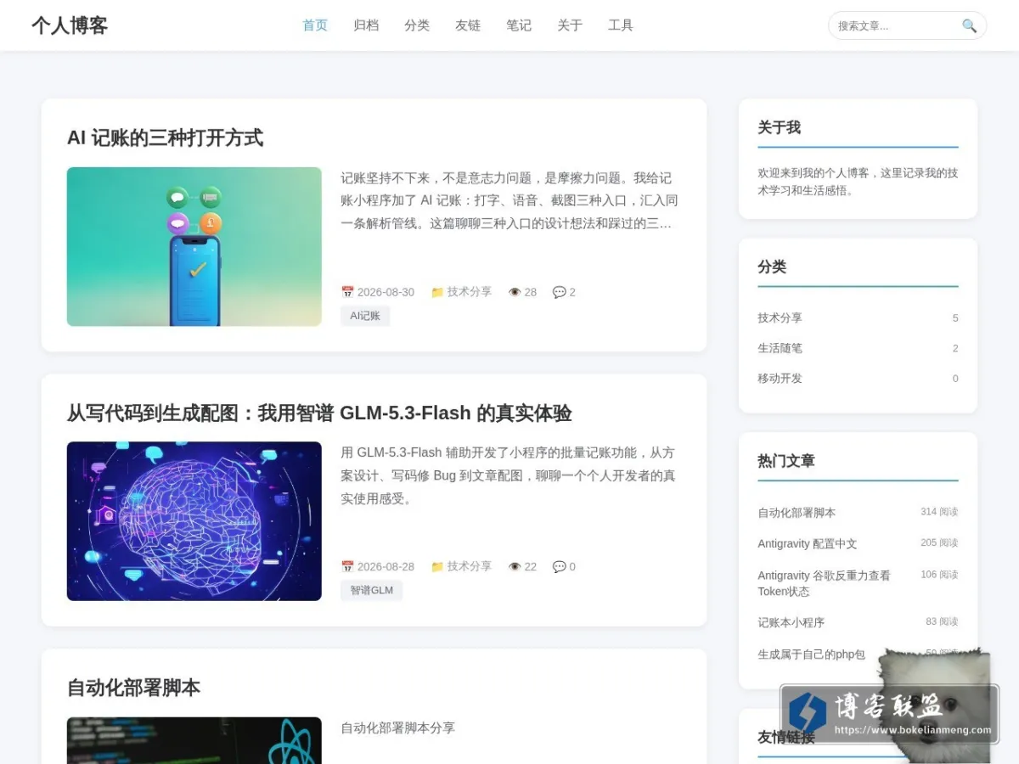Select the AI记账 tag
Screen dimensions: 1019x764
365,316
